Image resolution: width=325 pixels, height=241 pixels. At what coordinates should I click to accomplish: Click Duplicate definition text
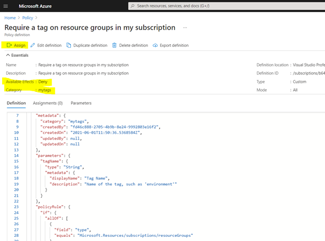[x=91, y=45]
